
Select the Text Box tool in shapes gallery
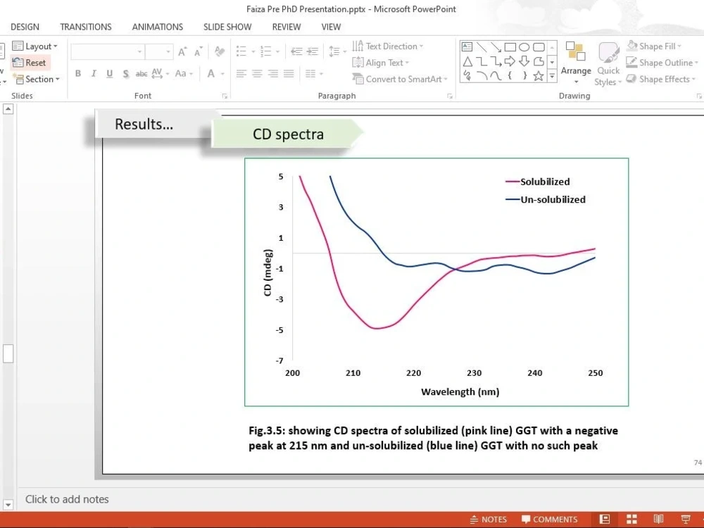click(467, 46)
